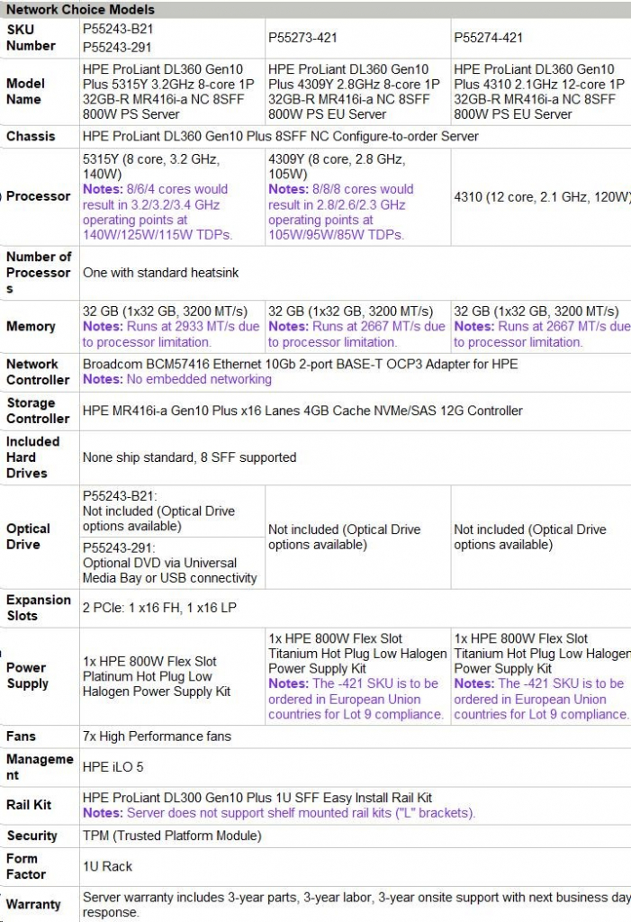The image size is (631, 922).
Task: Click the Broadcom BCM57416 network controller text
Action: [300, 364]
